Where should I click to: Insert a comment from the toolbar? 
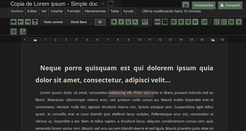[164, 22]
